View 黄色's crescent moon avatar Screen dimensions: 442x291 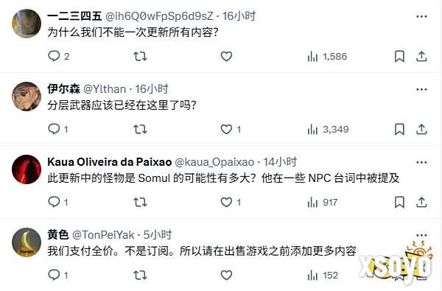coord(27,242)
